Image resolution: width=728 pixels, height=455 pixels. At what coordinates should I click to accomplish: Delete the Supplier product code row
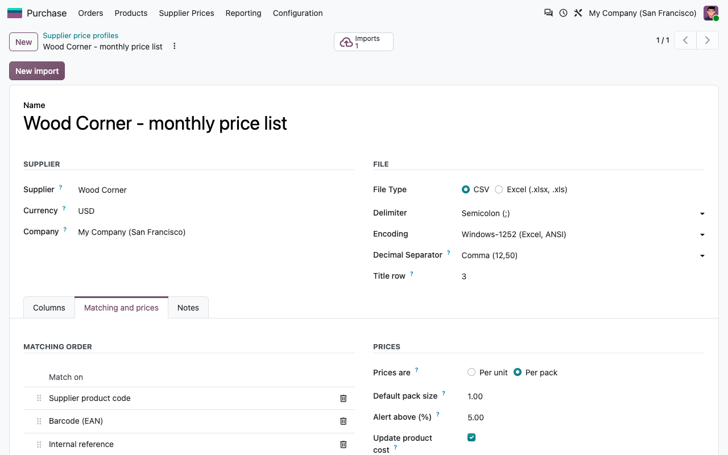[344, 398]
